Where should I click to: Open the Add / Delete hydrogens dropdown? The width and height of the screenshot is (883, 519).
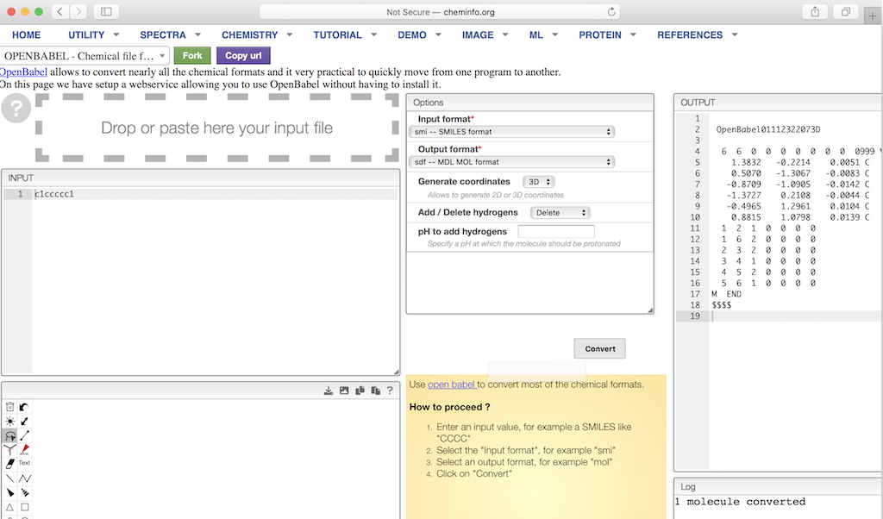tap(560, 212)
